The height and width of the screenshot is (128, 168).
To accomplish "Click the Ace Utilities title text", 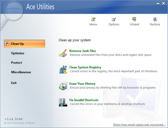I will (x=40, y=7).
